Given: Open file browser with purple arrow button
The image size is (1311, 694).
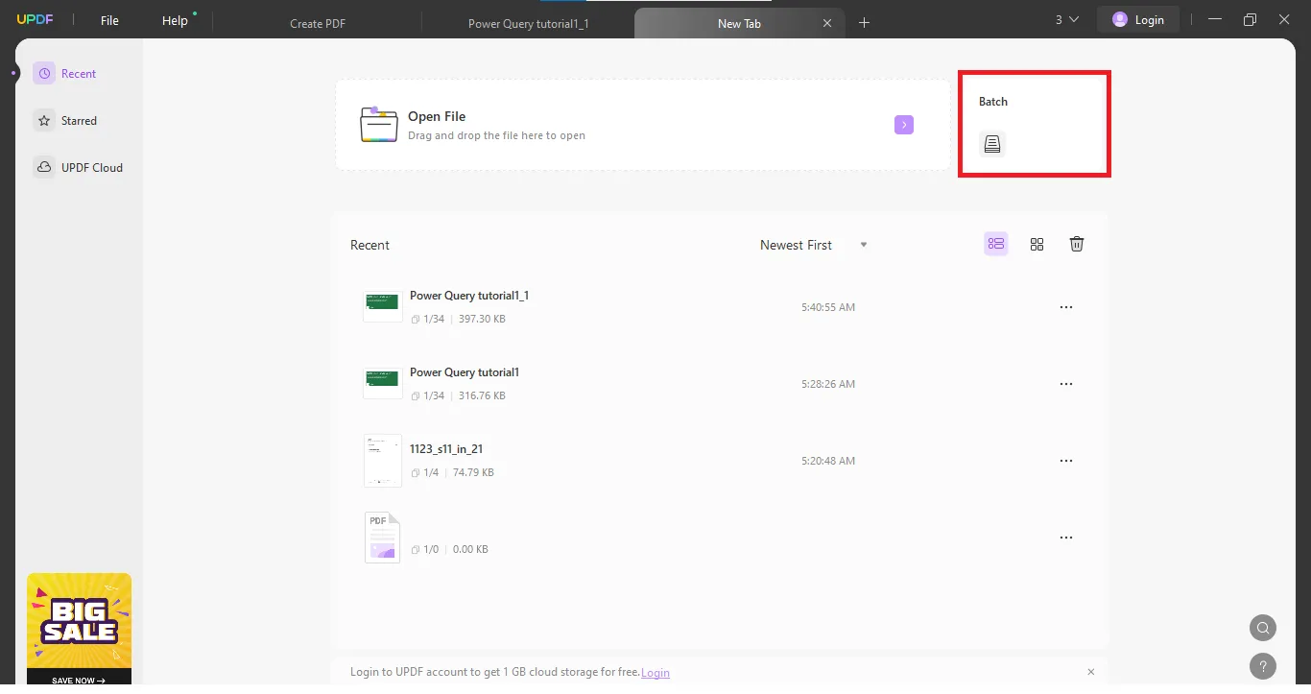Looking at the screenshot, I should point(903,124).
